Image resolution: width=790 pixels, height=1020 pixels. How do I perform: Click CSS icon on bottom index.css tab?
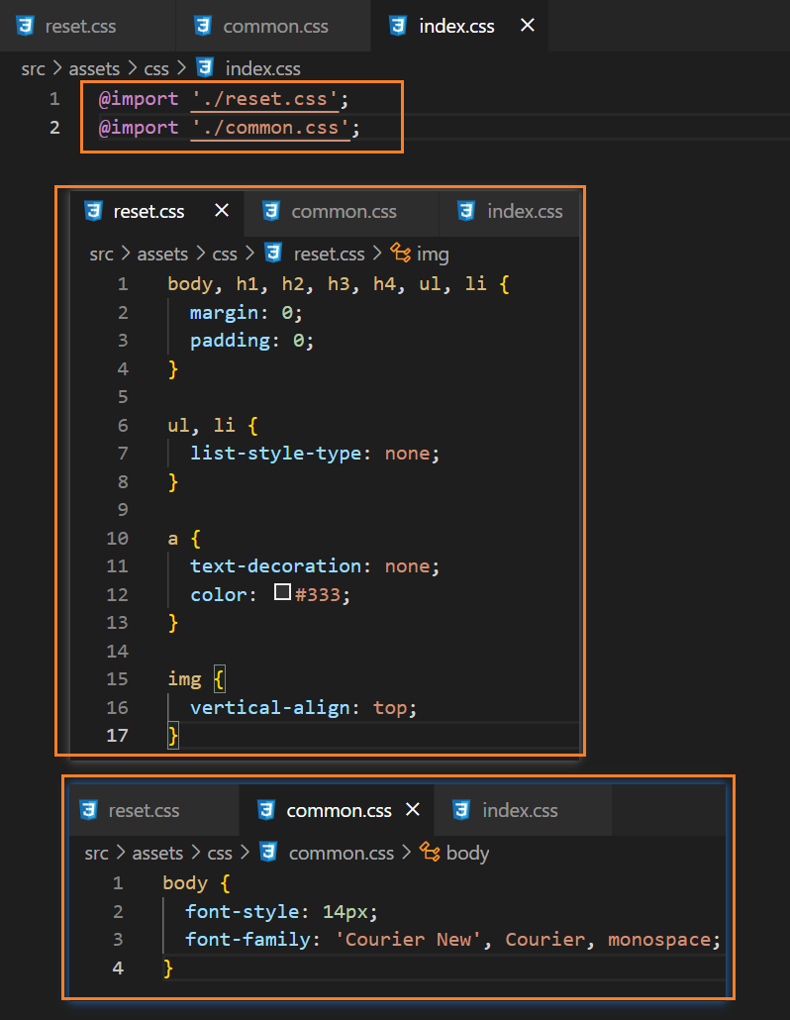[461, 810]
